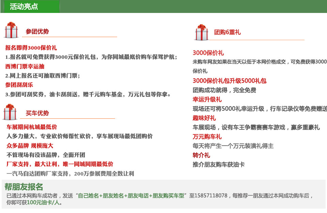This screenshot has width=327, height=213.
Task: Click the red heading 参团刮刮乐
Action: coord(19,85)
